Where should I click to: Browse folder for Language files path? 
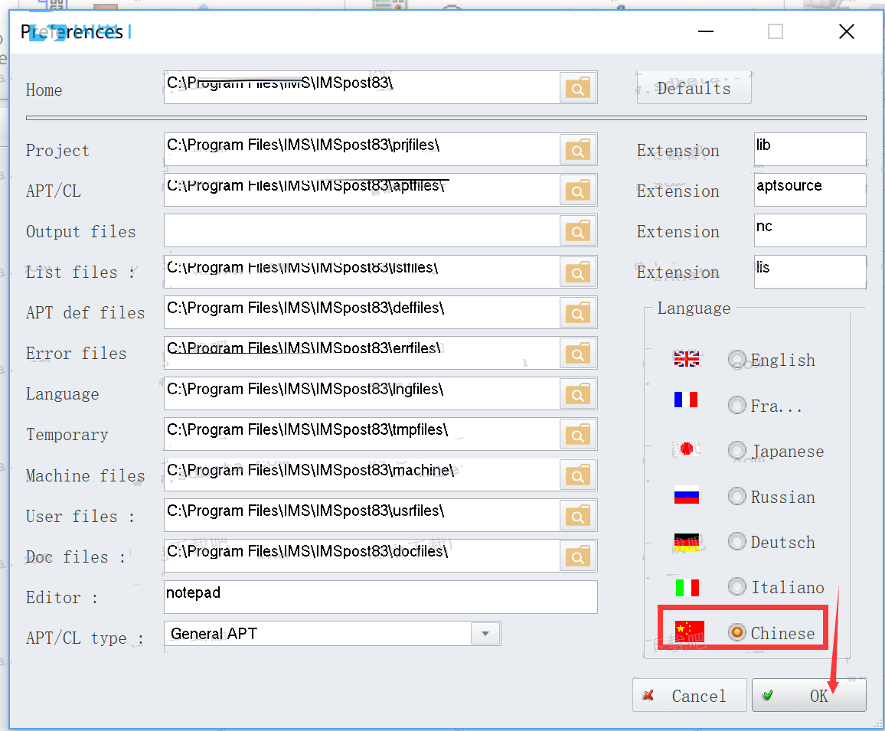coord(578,394)
